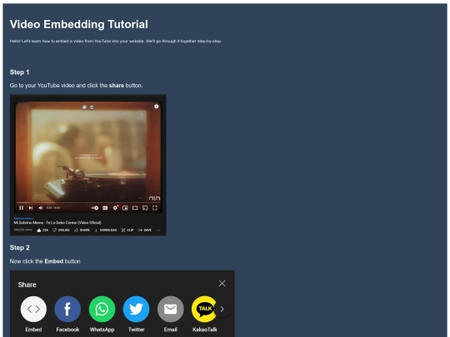Viewport: 450px width, 337px height.
Task: Click the bold word 'share' in Step 1
Action: [116, 86]
